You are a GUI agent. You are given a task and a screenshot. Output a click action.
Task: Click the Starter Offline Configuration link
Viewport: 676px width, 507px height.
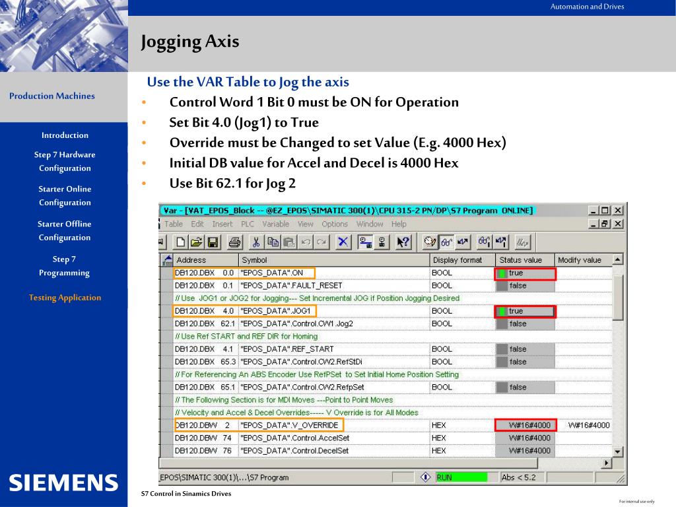coord(64,230)
